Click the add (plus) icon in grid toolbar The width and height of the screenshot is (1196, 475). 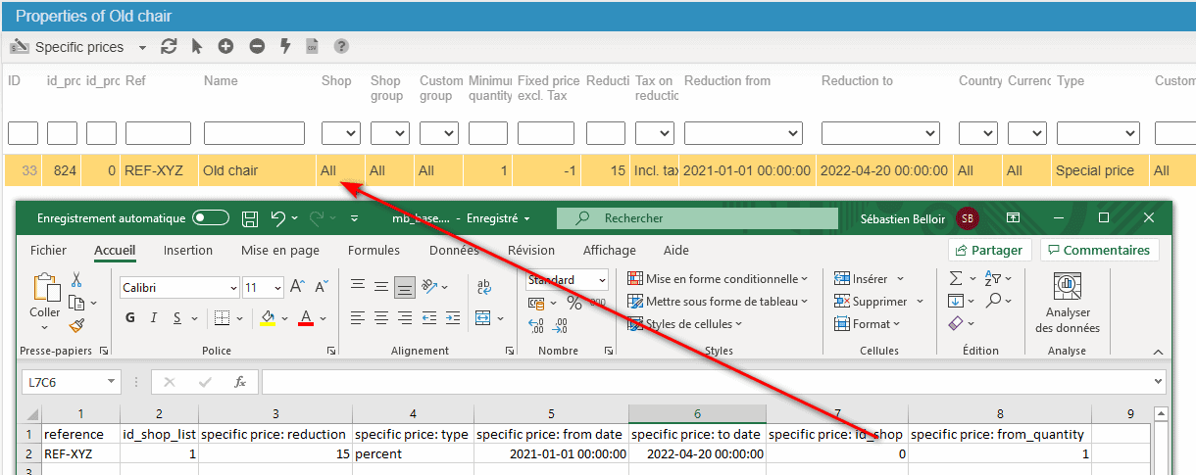[x=225, y=46]
